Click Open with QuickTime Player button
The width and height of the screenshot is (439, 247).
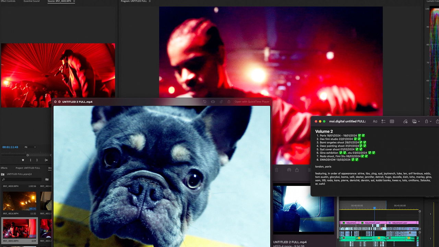pyautogui.click(x=252, y=102)
